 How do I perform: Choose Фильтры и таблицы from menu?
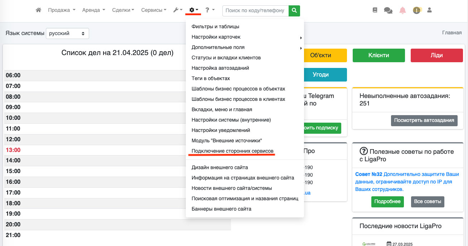click(x=215, y=26)
